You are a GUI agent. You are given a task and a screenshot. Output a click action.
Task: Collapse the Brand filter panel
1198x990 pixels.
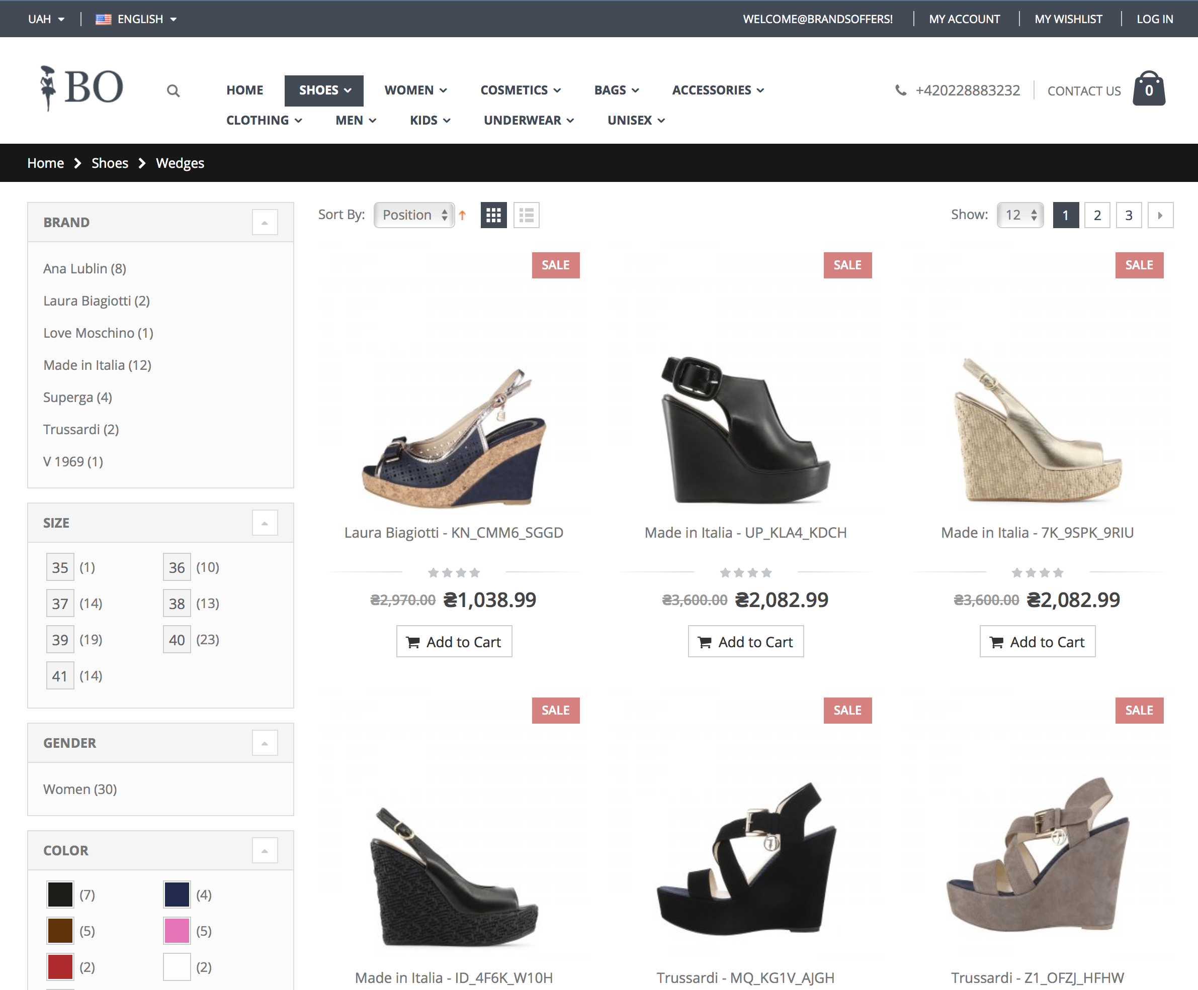point(265,222)
